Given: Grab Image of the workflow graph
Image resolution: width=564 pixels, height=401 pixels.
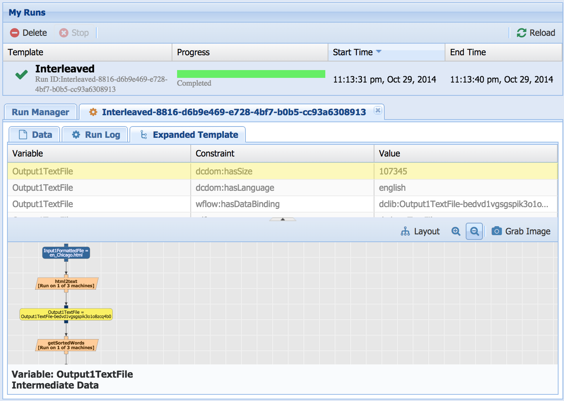Looking at the screenshot, I should 521,232.
